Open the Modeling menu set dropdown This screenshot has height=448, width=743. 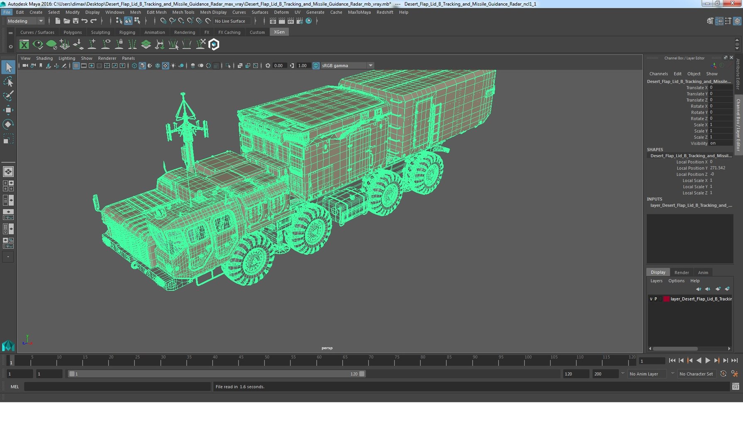[x=25, y=21]
